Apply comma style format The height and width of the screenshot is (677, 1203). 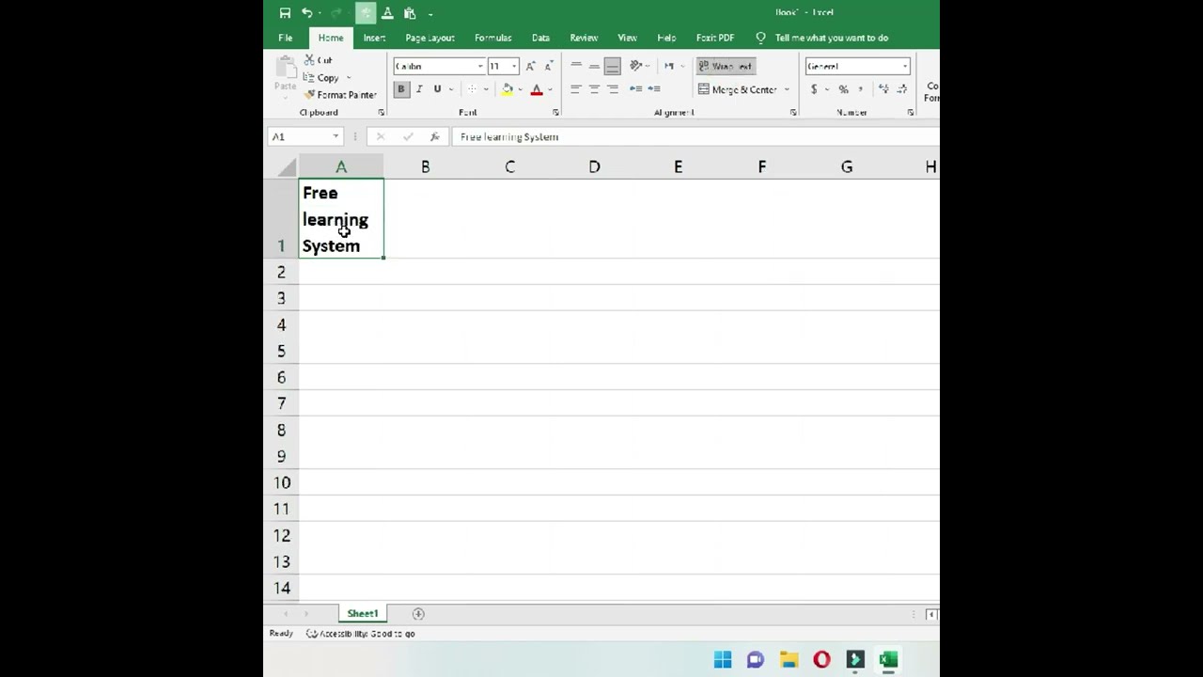(860, 89)
